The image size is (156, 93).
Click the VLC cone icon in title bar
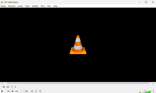[x=2, y=2]
